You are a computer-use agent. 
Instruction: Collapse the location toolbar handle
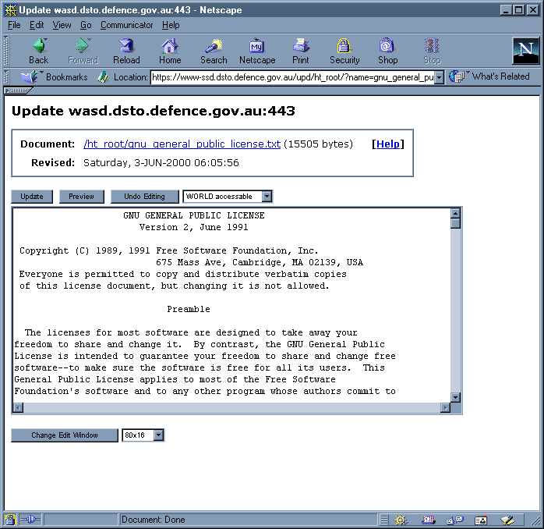6,76
